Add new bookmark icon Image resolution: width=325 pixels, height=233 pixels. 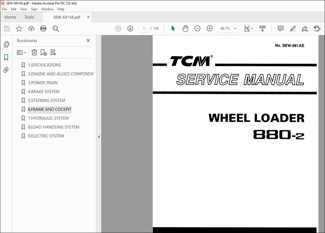pos(44,52)
